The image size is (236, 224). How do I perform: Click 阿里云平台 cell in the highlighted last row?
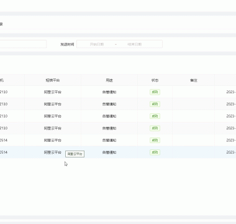[x=53, y=152]
